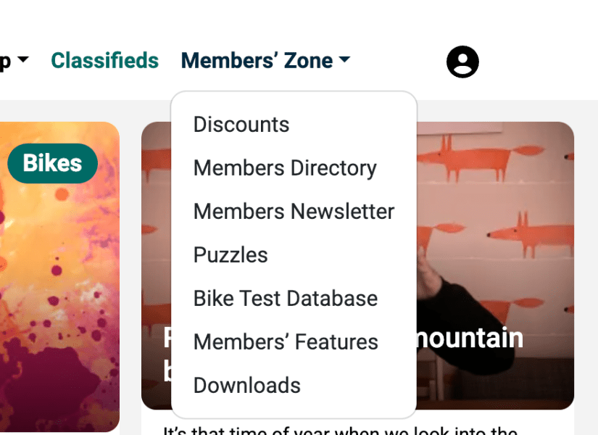Click the Members' Zone menu label

pos(257,61)
